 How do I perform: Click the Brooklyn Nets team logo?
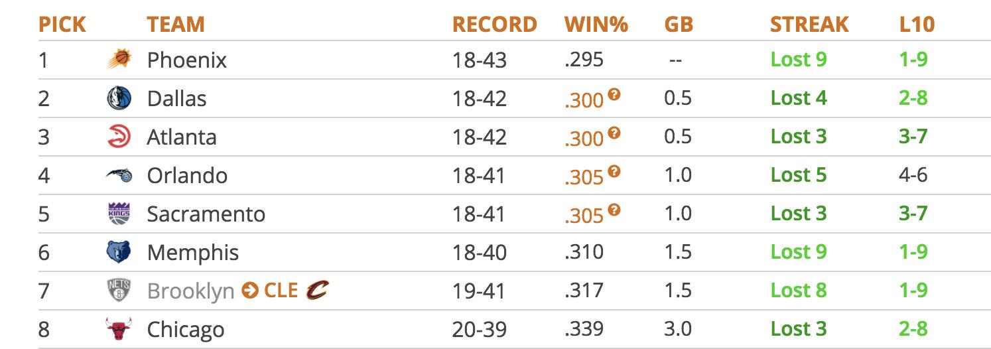click(119, 291)
